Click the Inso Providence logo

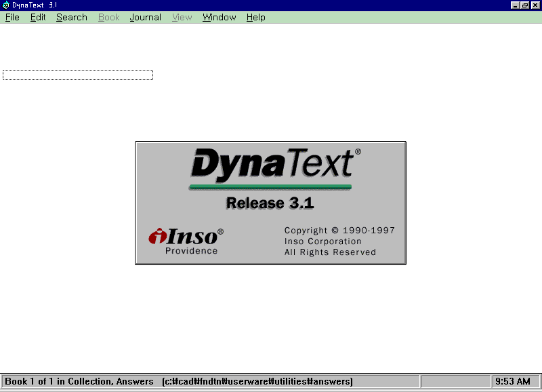(186, 241)
